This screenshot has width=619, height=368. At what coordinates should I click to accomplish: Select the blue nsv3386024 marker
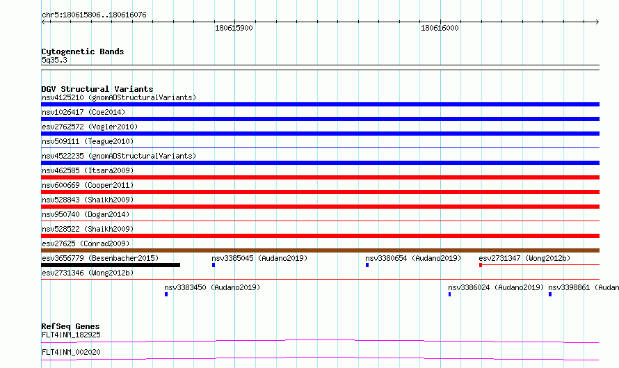[449, 294]
